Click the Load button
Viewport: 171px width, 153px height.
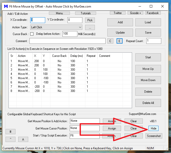pos(148,22)
